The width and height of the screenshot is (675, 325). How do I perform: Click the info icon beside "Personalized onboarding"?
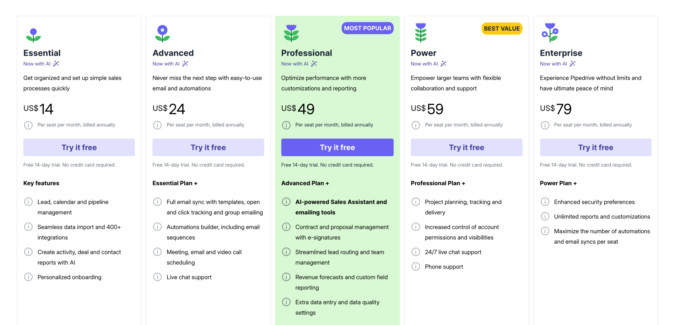(x=28, y=277)
